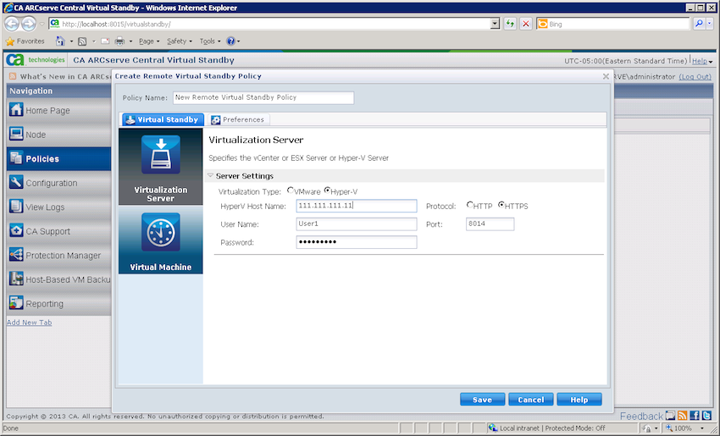The height and width of the screenshot is (436, 720).
Task: Open View Logs in the navigation panel
Action: pyautogui.click(x=58, y=207)
